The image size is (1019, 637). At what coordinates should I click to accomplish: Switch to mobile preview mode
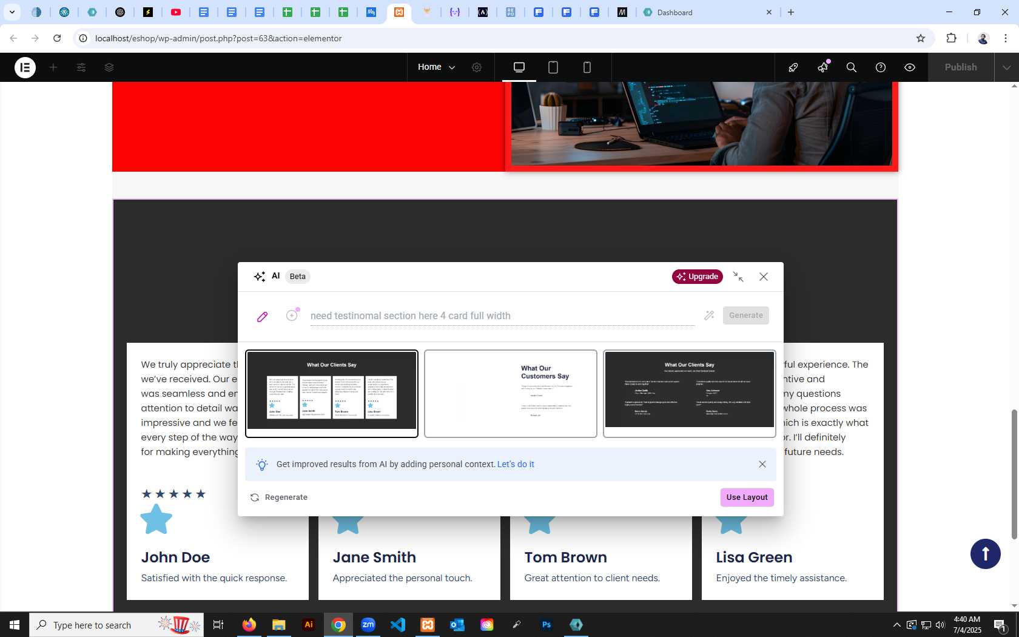click(587, 67)
